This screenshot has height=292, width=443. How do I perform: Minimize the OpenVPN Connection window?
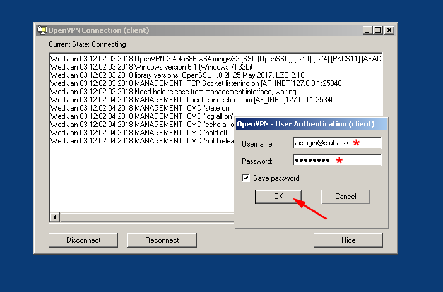367,30
